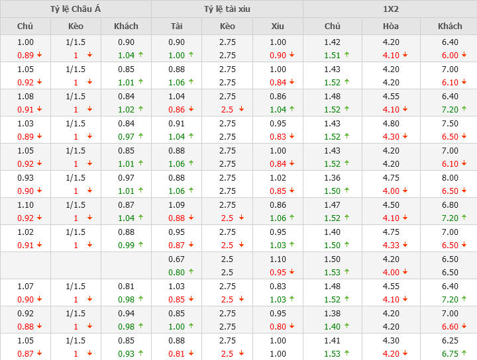Screen dimensions: 477x360
Task: Click the Hòa column header
Action: (x=391, y=26)
